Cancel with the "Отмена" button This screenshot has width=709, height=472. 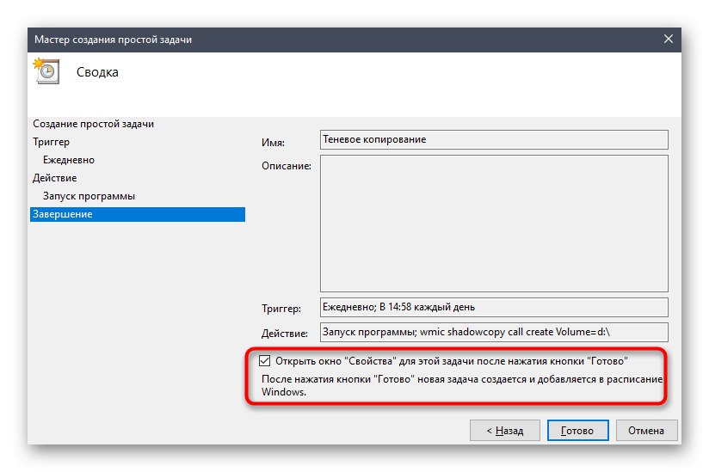[x=645, y=430]
